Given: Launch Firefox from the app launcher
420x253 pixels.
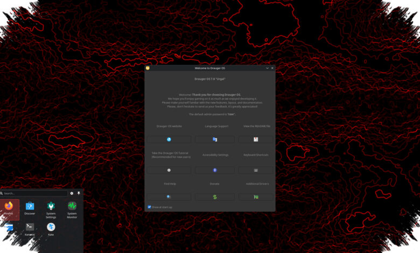Looking at the screenshot, I should pos(9,209).
